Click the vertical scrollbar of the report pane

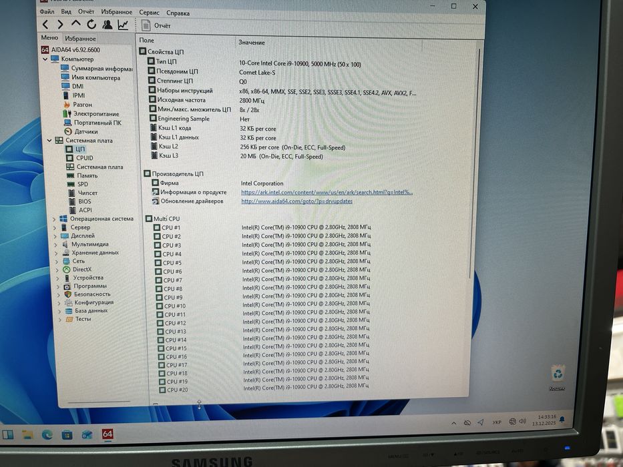[475, 163]
